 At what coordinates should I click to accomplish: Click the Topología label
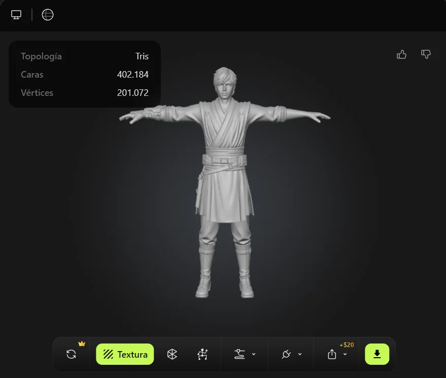click(41, 56)
